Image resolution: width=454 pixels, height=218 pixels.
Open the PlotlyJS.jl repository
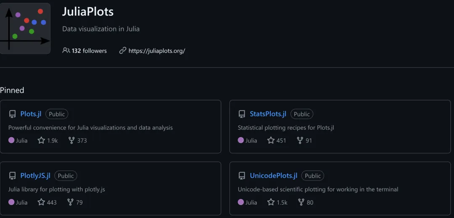point(35,176)
